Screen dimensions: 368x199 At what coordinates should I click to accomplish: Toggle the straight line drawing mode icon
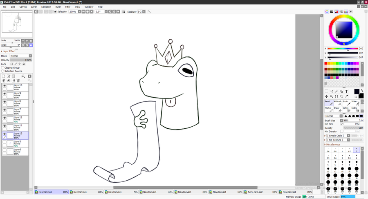coord(149,11)
